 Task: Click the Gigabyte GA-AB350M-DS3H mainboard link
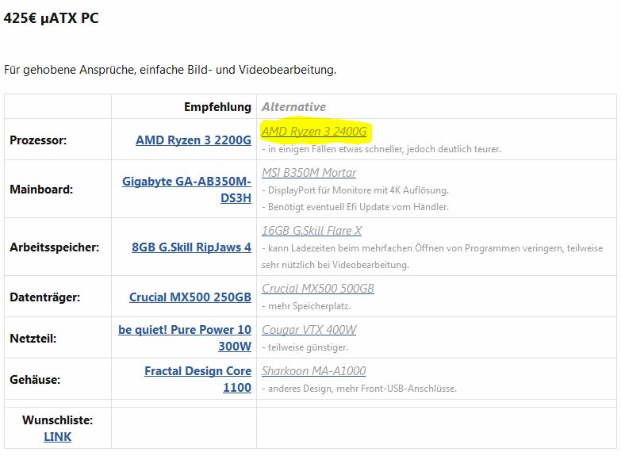tap(186, 190)
